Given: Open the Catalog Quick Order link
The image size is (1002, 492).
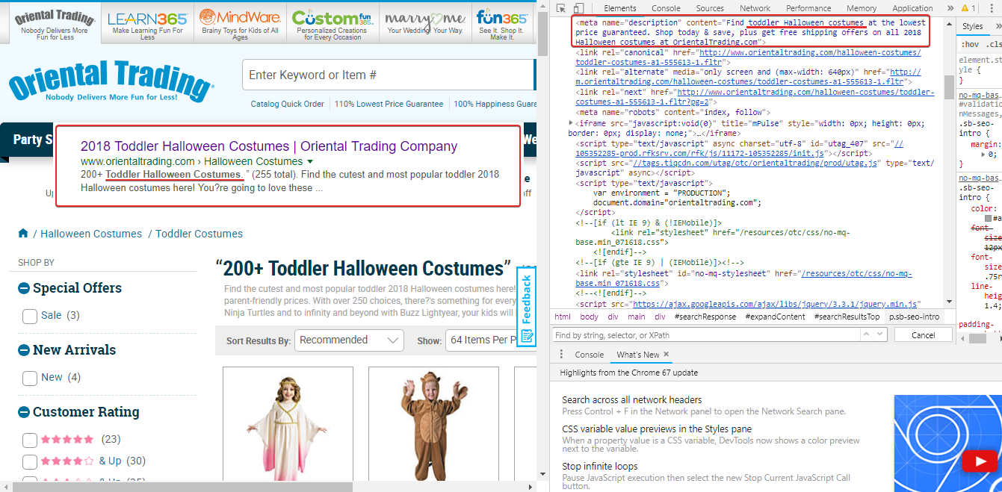Looking at the screenshot, I should point(288,104).
